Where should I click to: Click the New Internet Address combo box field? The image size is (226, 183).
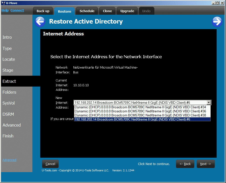coord(142,103)
